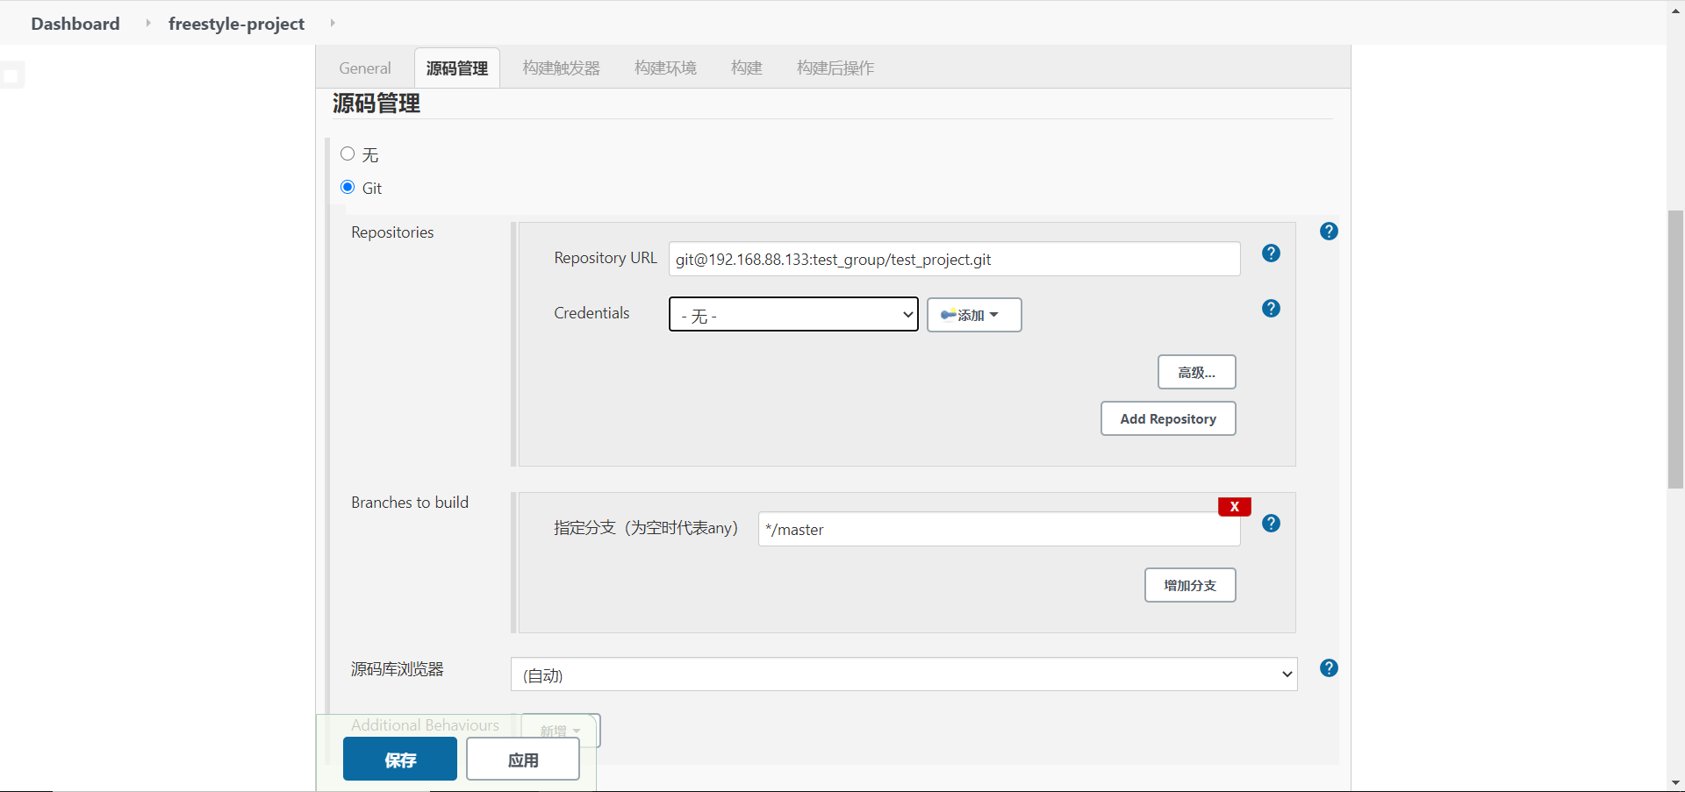The width and height of the screenshot is (1685, 792).
Task: Click the 增加分支 add branch button
Action: 1190,585
